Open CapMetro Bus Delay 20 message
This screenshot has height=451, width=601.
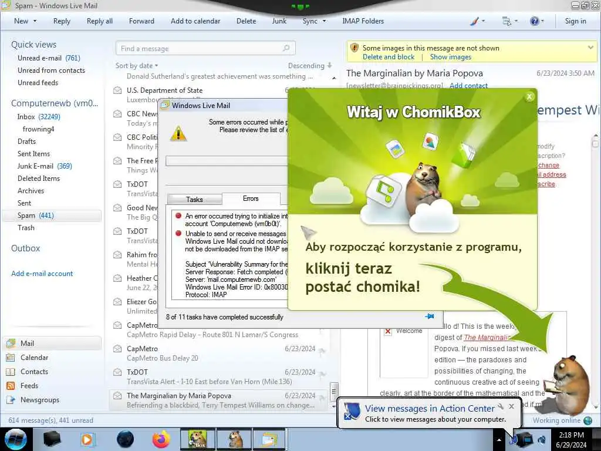[218, 353]
